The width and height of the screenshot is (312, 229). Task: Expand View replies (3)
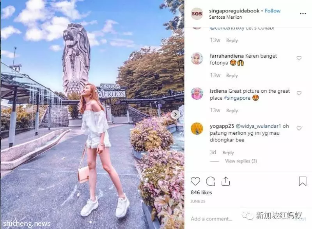tap(241, 161)
